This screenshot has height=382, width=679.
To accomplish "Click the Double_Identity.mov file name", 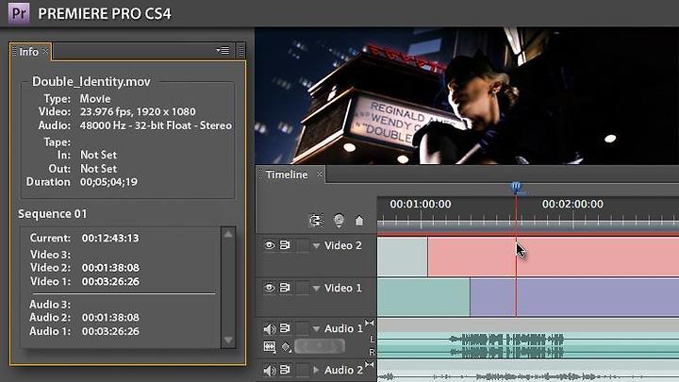I will point(91,82).
